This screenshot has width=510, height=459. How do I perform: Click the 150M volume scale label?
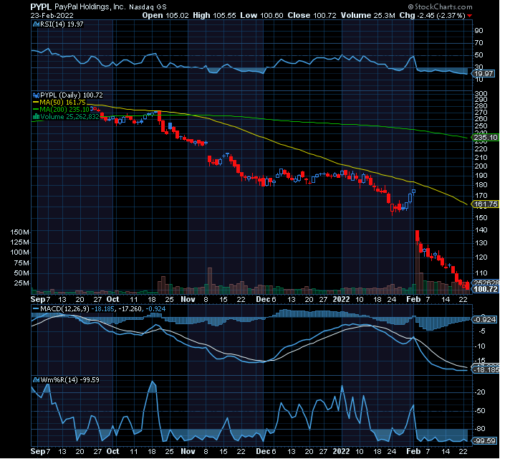(19, 232)
